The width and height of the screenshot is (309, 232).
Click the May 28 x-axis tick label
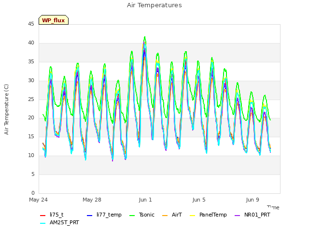(92, 200)
